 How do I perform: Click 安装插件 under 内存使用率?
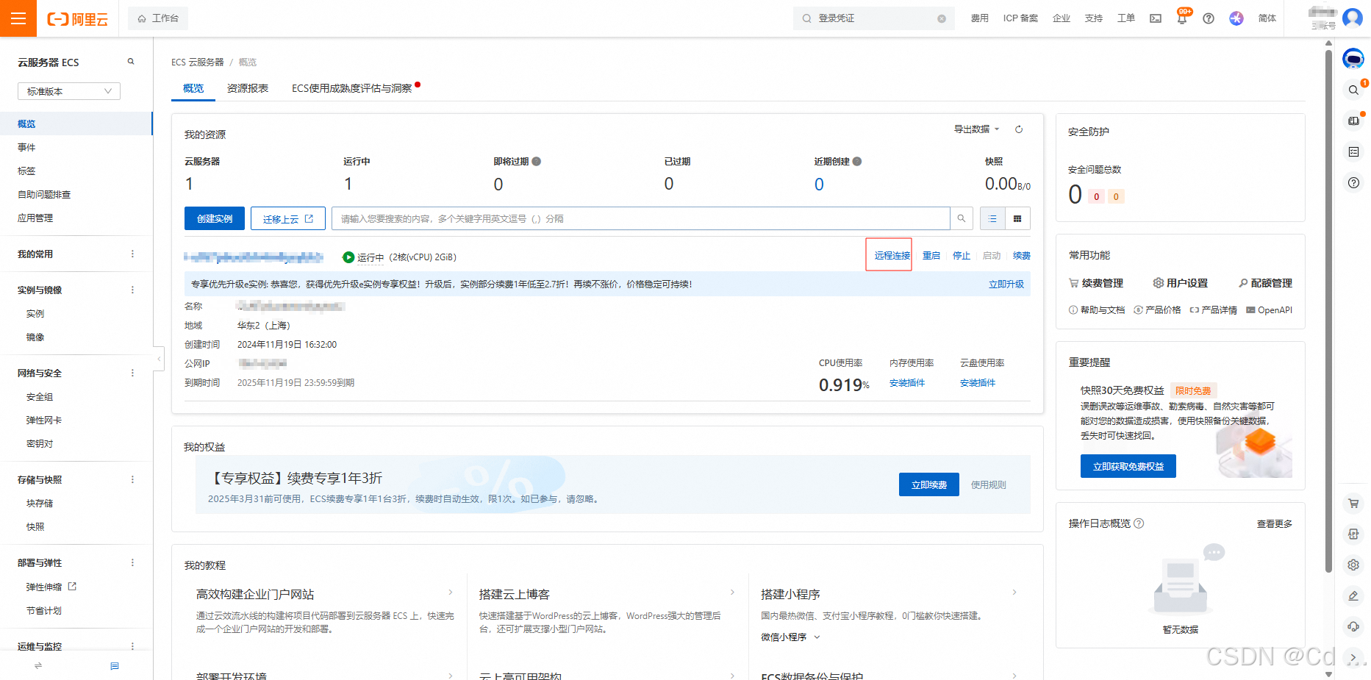[907, 383]
